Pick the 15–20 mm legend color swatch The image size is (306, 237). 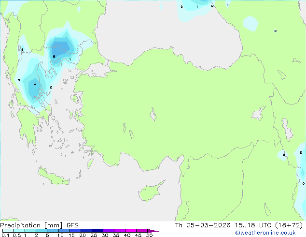coord(75,231)
